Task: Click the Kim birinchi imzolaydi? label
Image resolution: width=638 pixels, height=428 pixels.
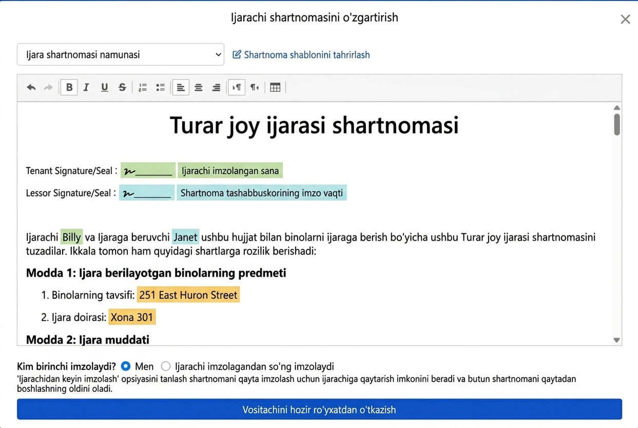Action: [67, 366]
